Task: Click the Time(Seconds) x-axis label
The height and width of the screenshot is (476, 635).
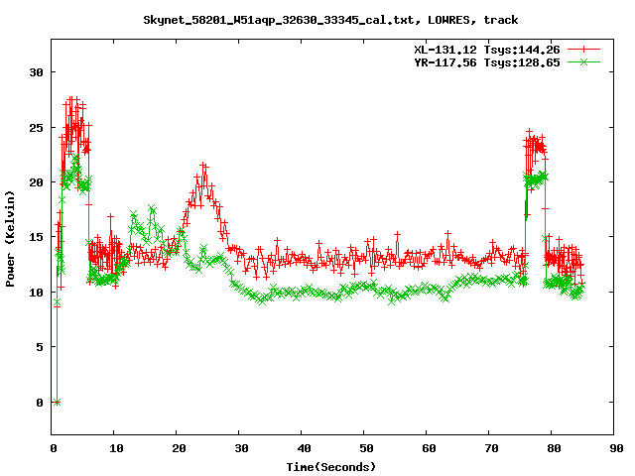Action: coord(331,467)
